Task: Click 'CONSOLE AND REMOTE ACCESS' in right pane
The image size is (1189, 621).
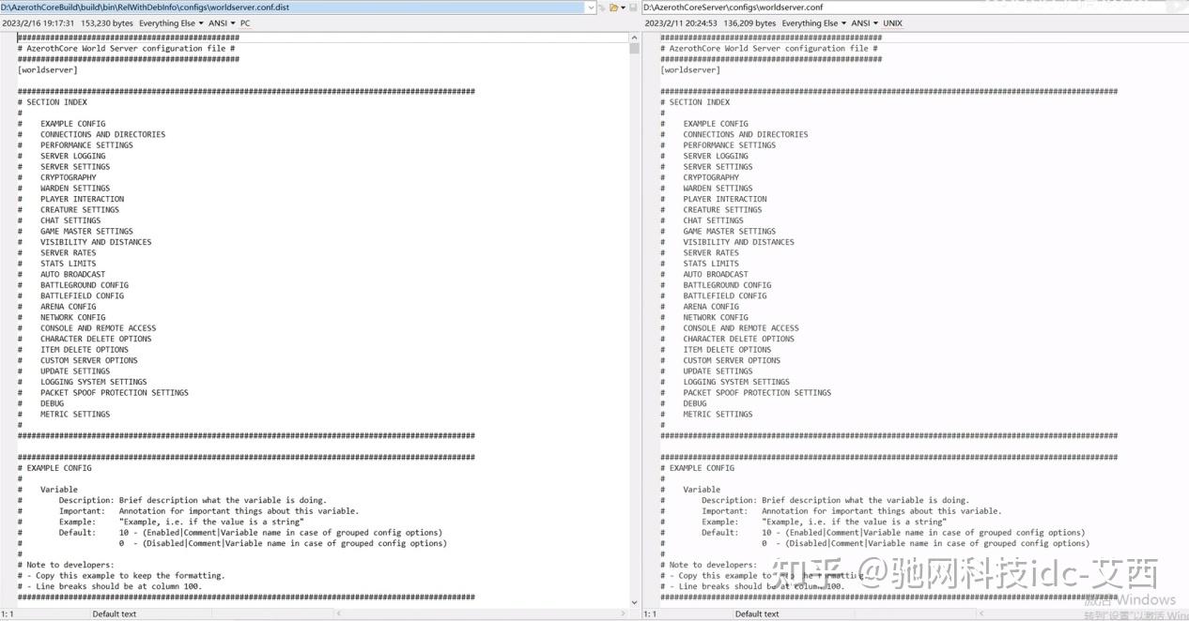Action: tap(741, 328)
